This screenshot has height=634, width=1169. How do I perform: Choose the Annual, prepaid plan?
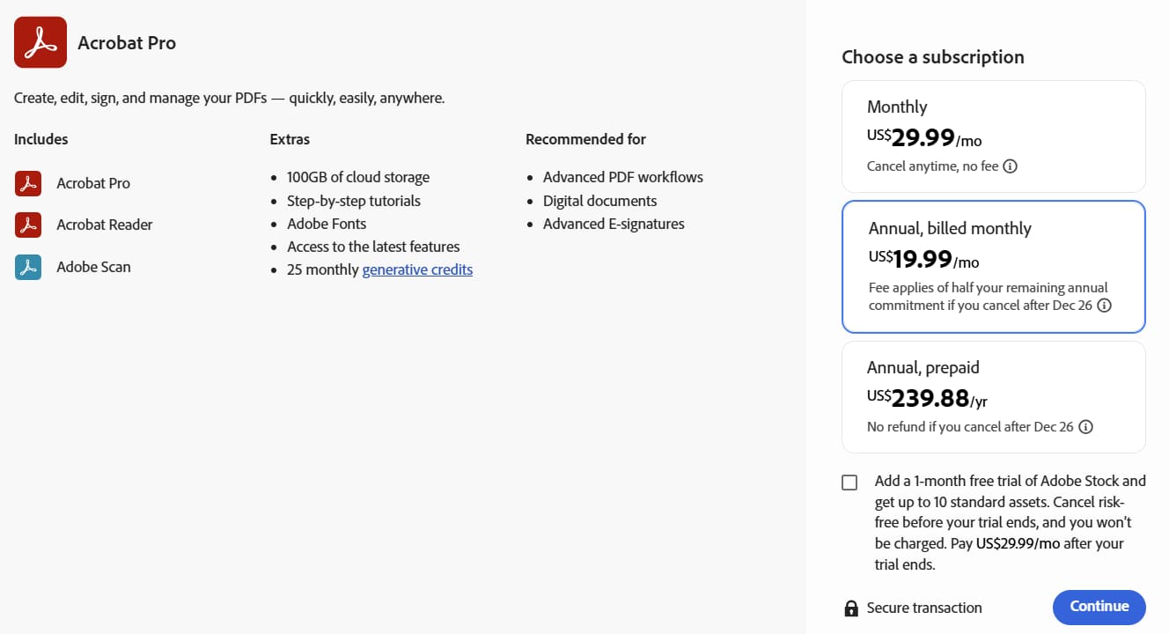click(x=993, y=396)
